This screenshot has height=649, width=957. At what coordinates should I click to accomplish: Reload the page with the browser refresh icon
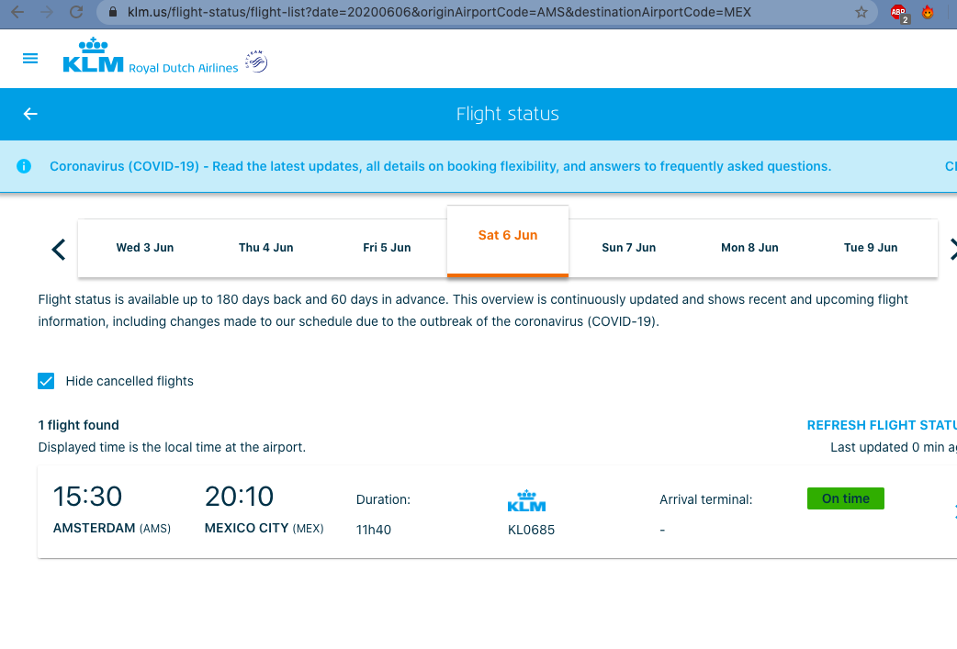pos(75,12)
